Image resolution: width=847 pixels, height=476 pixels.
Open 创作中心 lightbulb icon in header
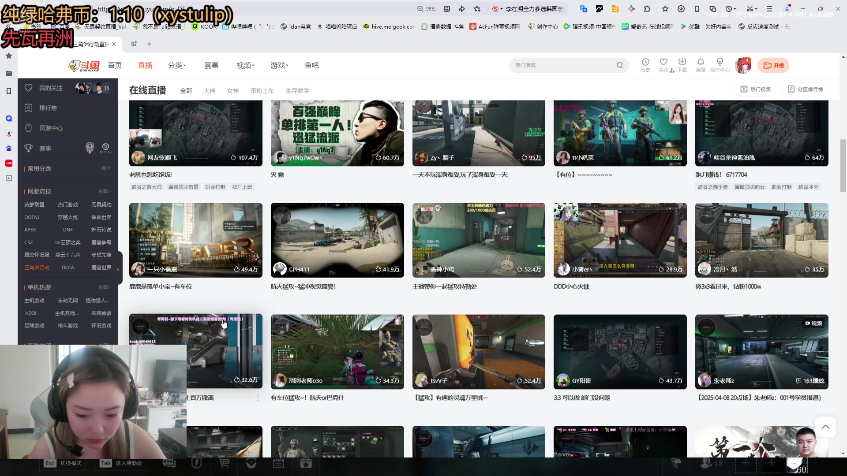pyautogui.click(x=720, y=65)
